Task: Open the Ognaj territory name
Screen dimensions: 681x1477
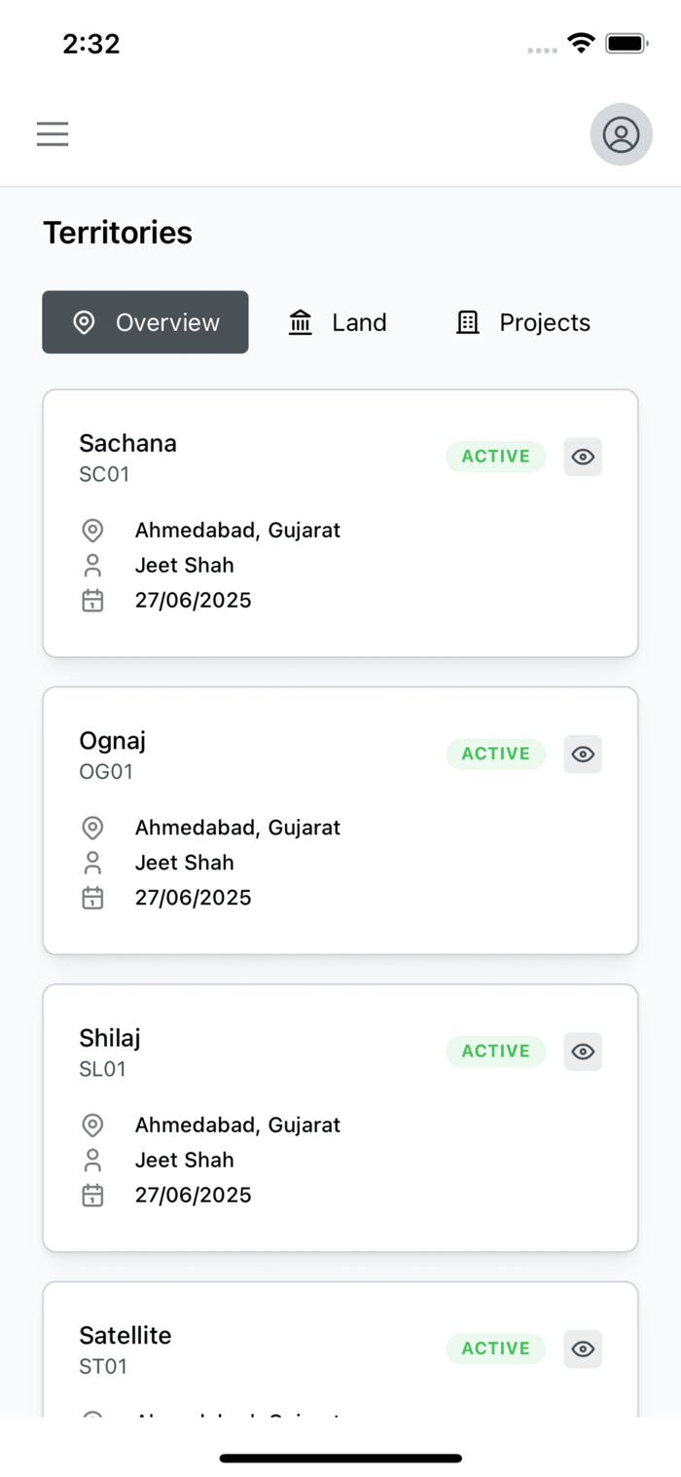Action: 112,741
